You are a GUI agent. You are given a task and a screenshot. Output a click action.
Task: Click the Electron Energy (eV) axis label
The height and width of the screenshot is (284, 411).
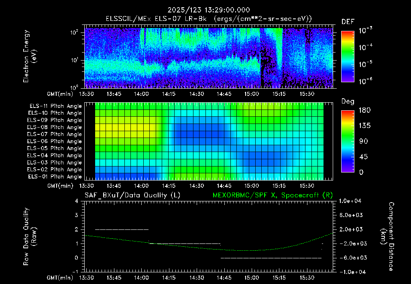(30, 56)
